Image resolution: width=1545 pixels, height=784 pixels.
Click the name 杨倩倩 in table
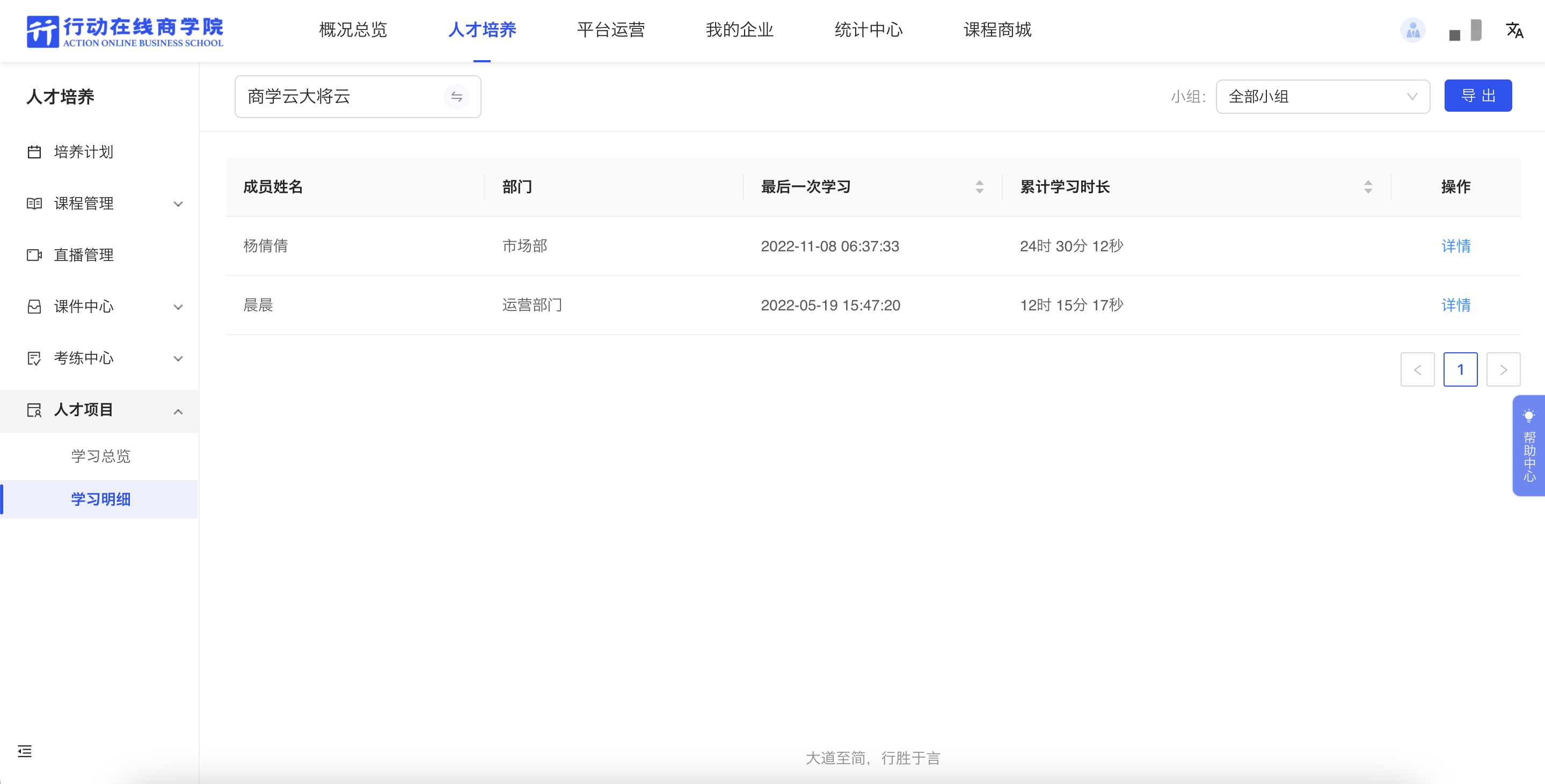265,246
